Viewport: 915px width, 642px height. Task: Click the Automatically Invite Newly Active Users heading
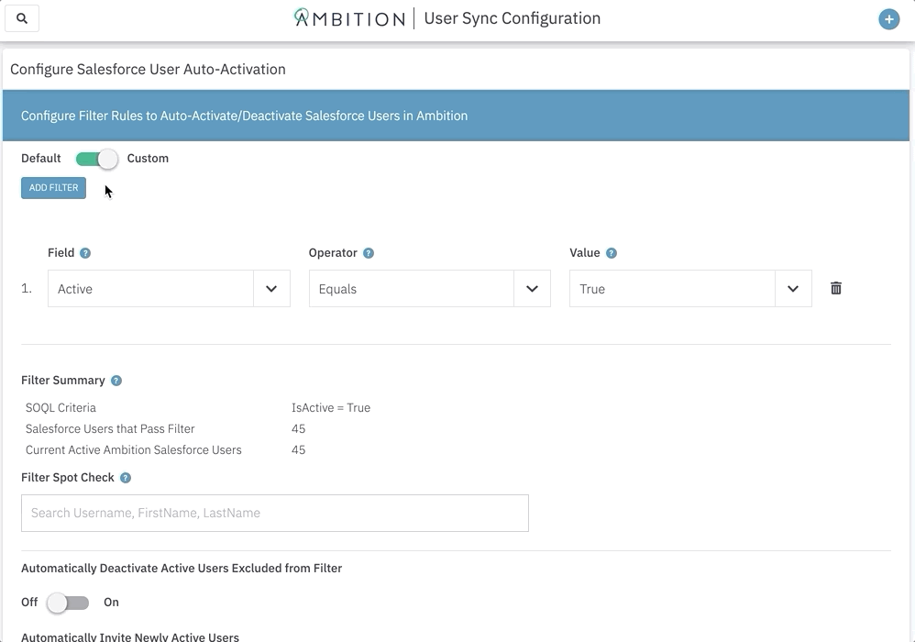click(x=130, y=636)
